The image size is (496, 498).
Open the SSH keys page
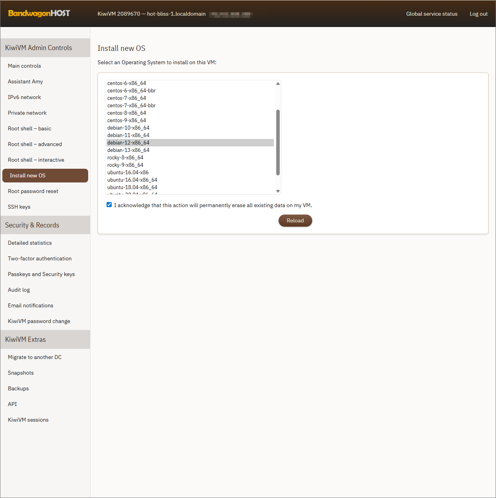[x=19, y=207]
